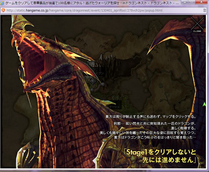Image resolution: width=209 pixels, height=172 pixels.
Task: Click the dark map label ending in マーシュ
Action: point(113,105)
